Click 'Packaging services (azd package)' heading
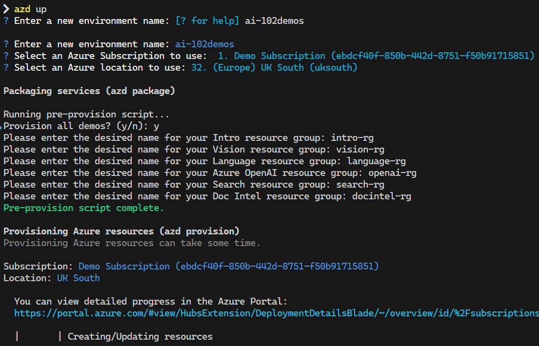This screenshot has height=346, width=539. [89, 91]
